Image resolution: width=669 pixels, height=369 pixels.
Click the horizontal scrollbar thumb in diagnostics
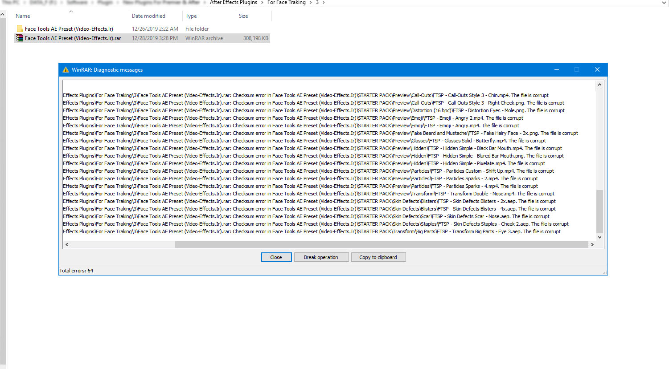(382, 244)
